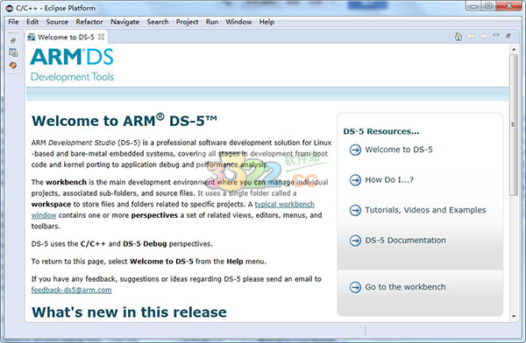Open the Run menu

212,22
